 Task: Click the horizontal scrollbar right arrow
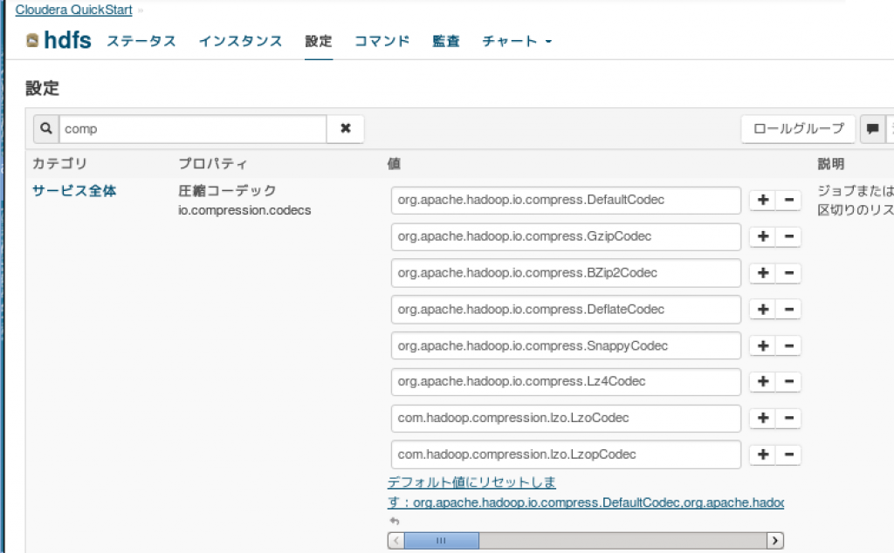point(775,541)
